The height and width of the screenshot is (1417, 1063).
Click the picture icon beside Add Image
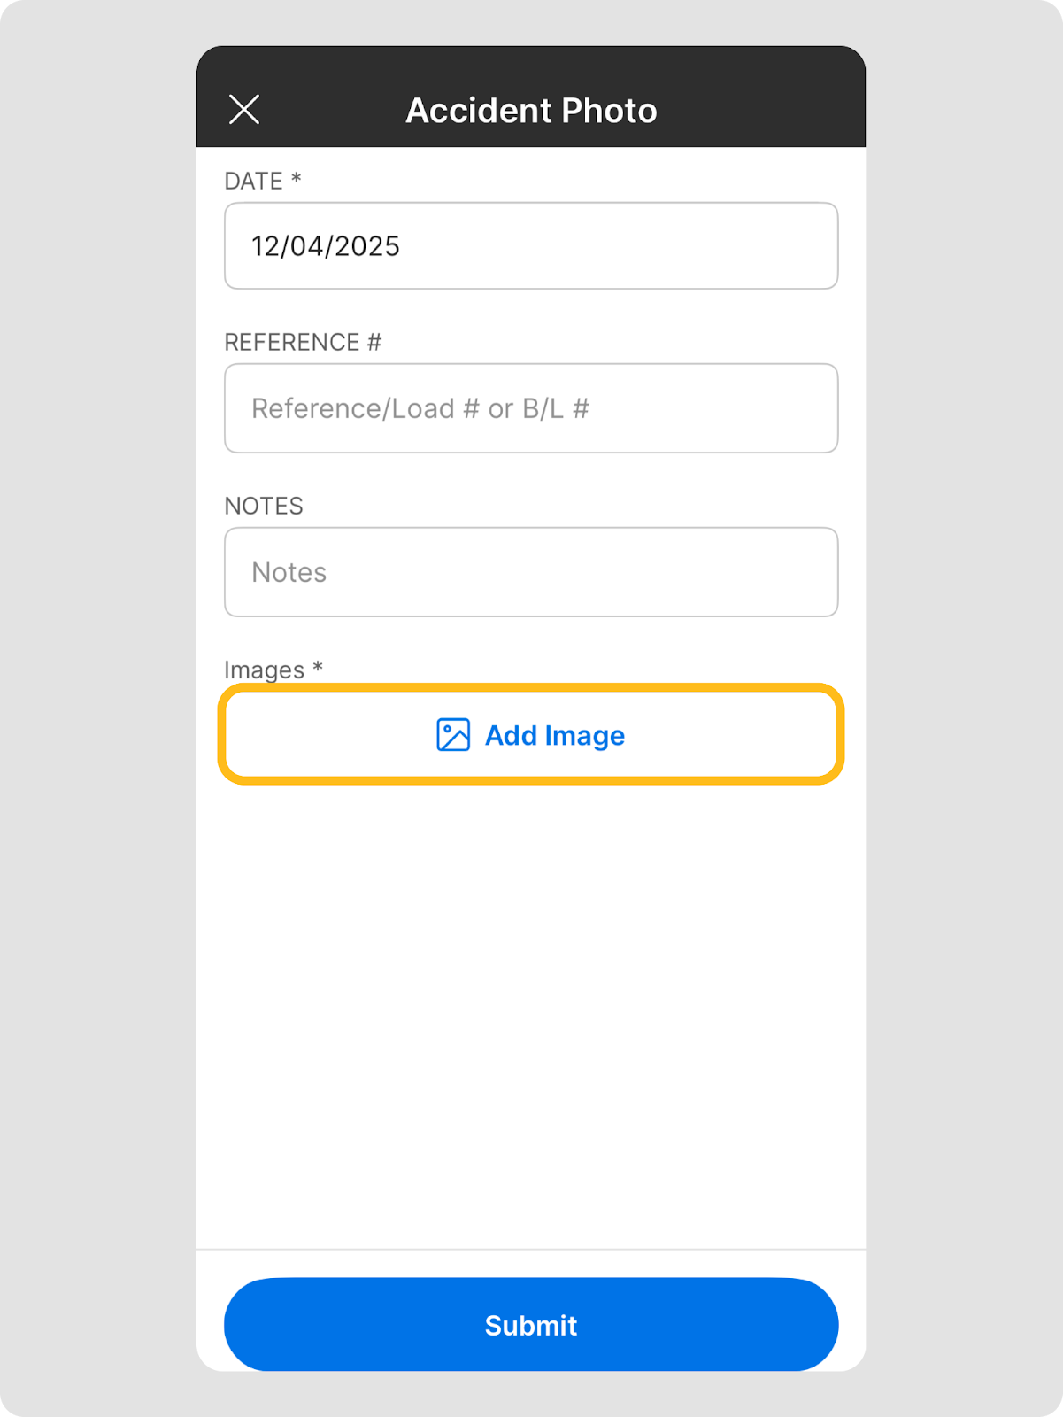(x=453, y=735)
